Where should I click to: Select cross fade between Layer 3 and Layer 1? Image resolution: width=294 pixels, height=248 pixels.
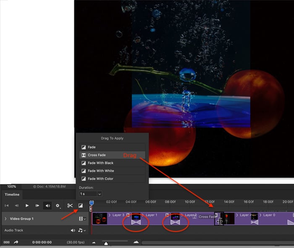(136, 222)
